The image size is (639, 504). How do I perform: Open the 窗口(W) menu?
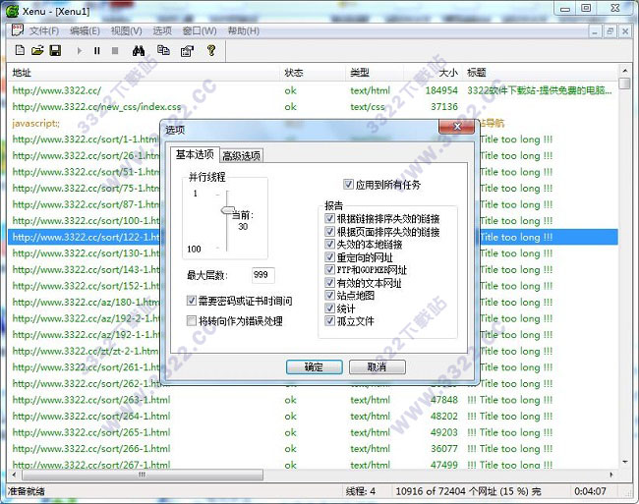[200, 30]
